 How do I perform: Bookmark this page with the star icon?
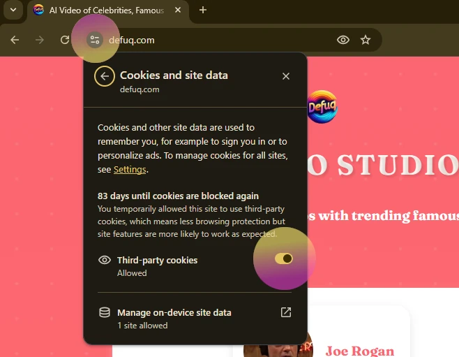tap(366, 40)
